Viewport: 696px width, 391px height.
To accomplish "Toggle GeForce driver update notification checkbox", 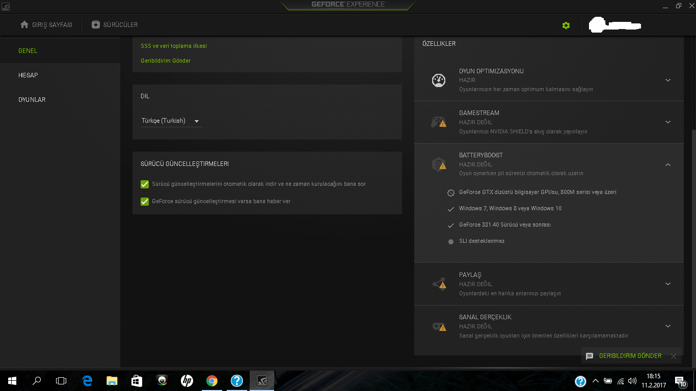I will [x=144, y=202].
